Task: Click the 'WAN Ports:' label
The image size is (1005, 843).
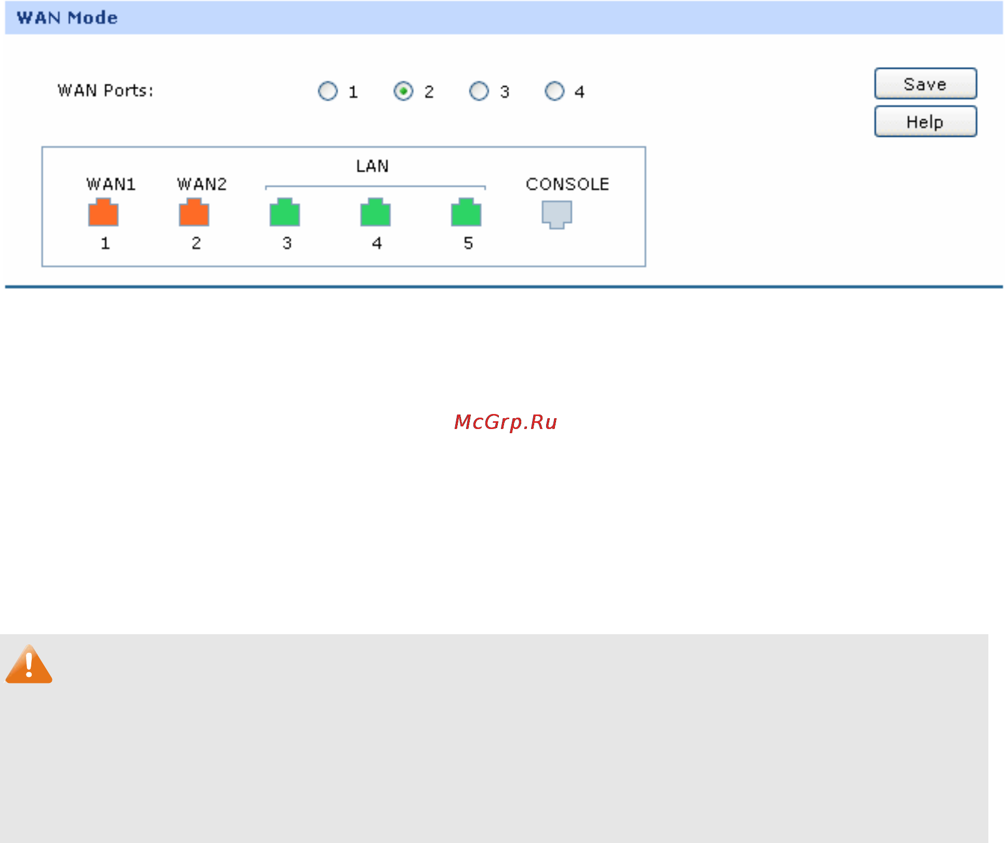Action: 105,90
